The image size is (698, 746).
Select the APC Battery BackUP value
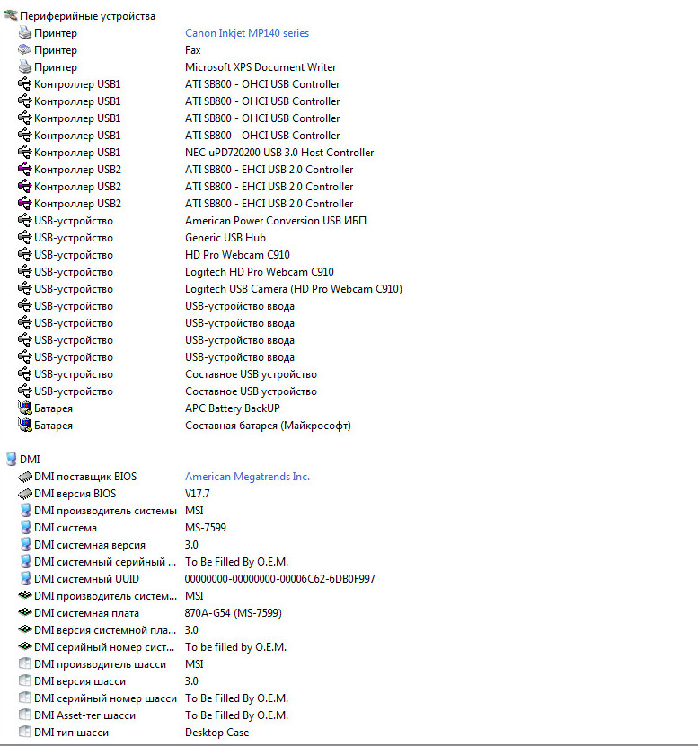click(233, 408)
